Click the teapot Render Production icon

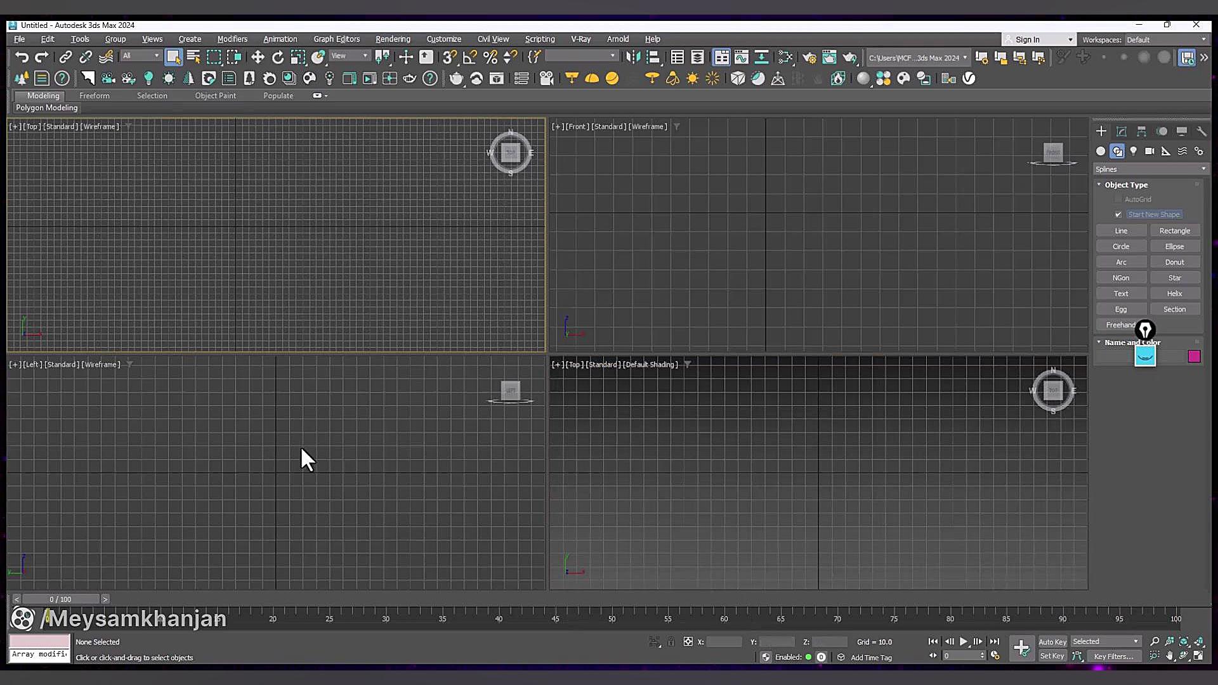(x=850, y=58)
